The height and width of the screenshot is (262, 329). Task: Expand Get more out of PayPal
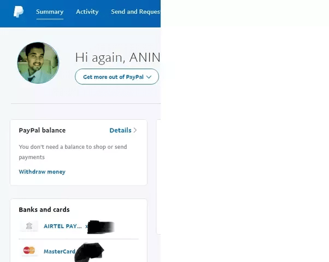click(x=117, y=77)
